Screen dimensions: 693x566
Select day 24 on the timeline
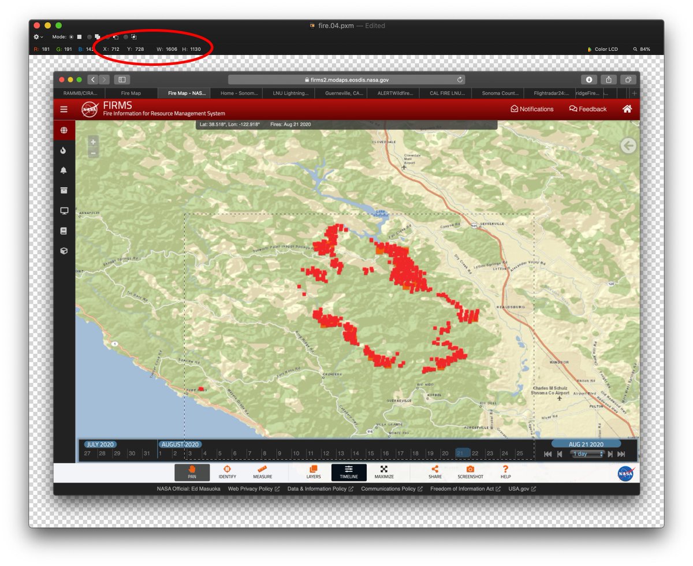(x=504, y=453)
